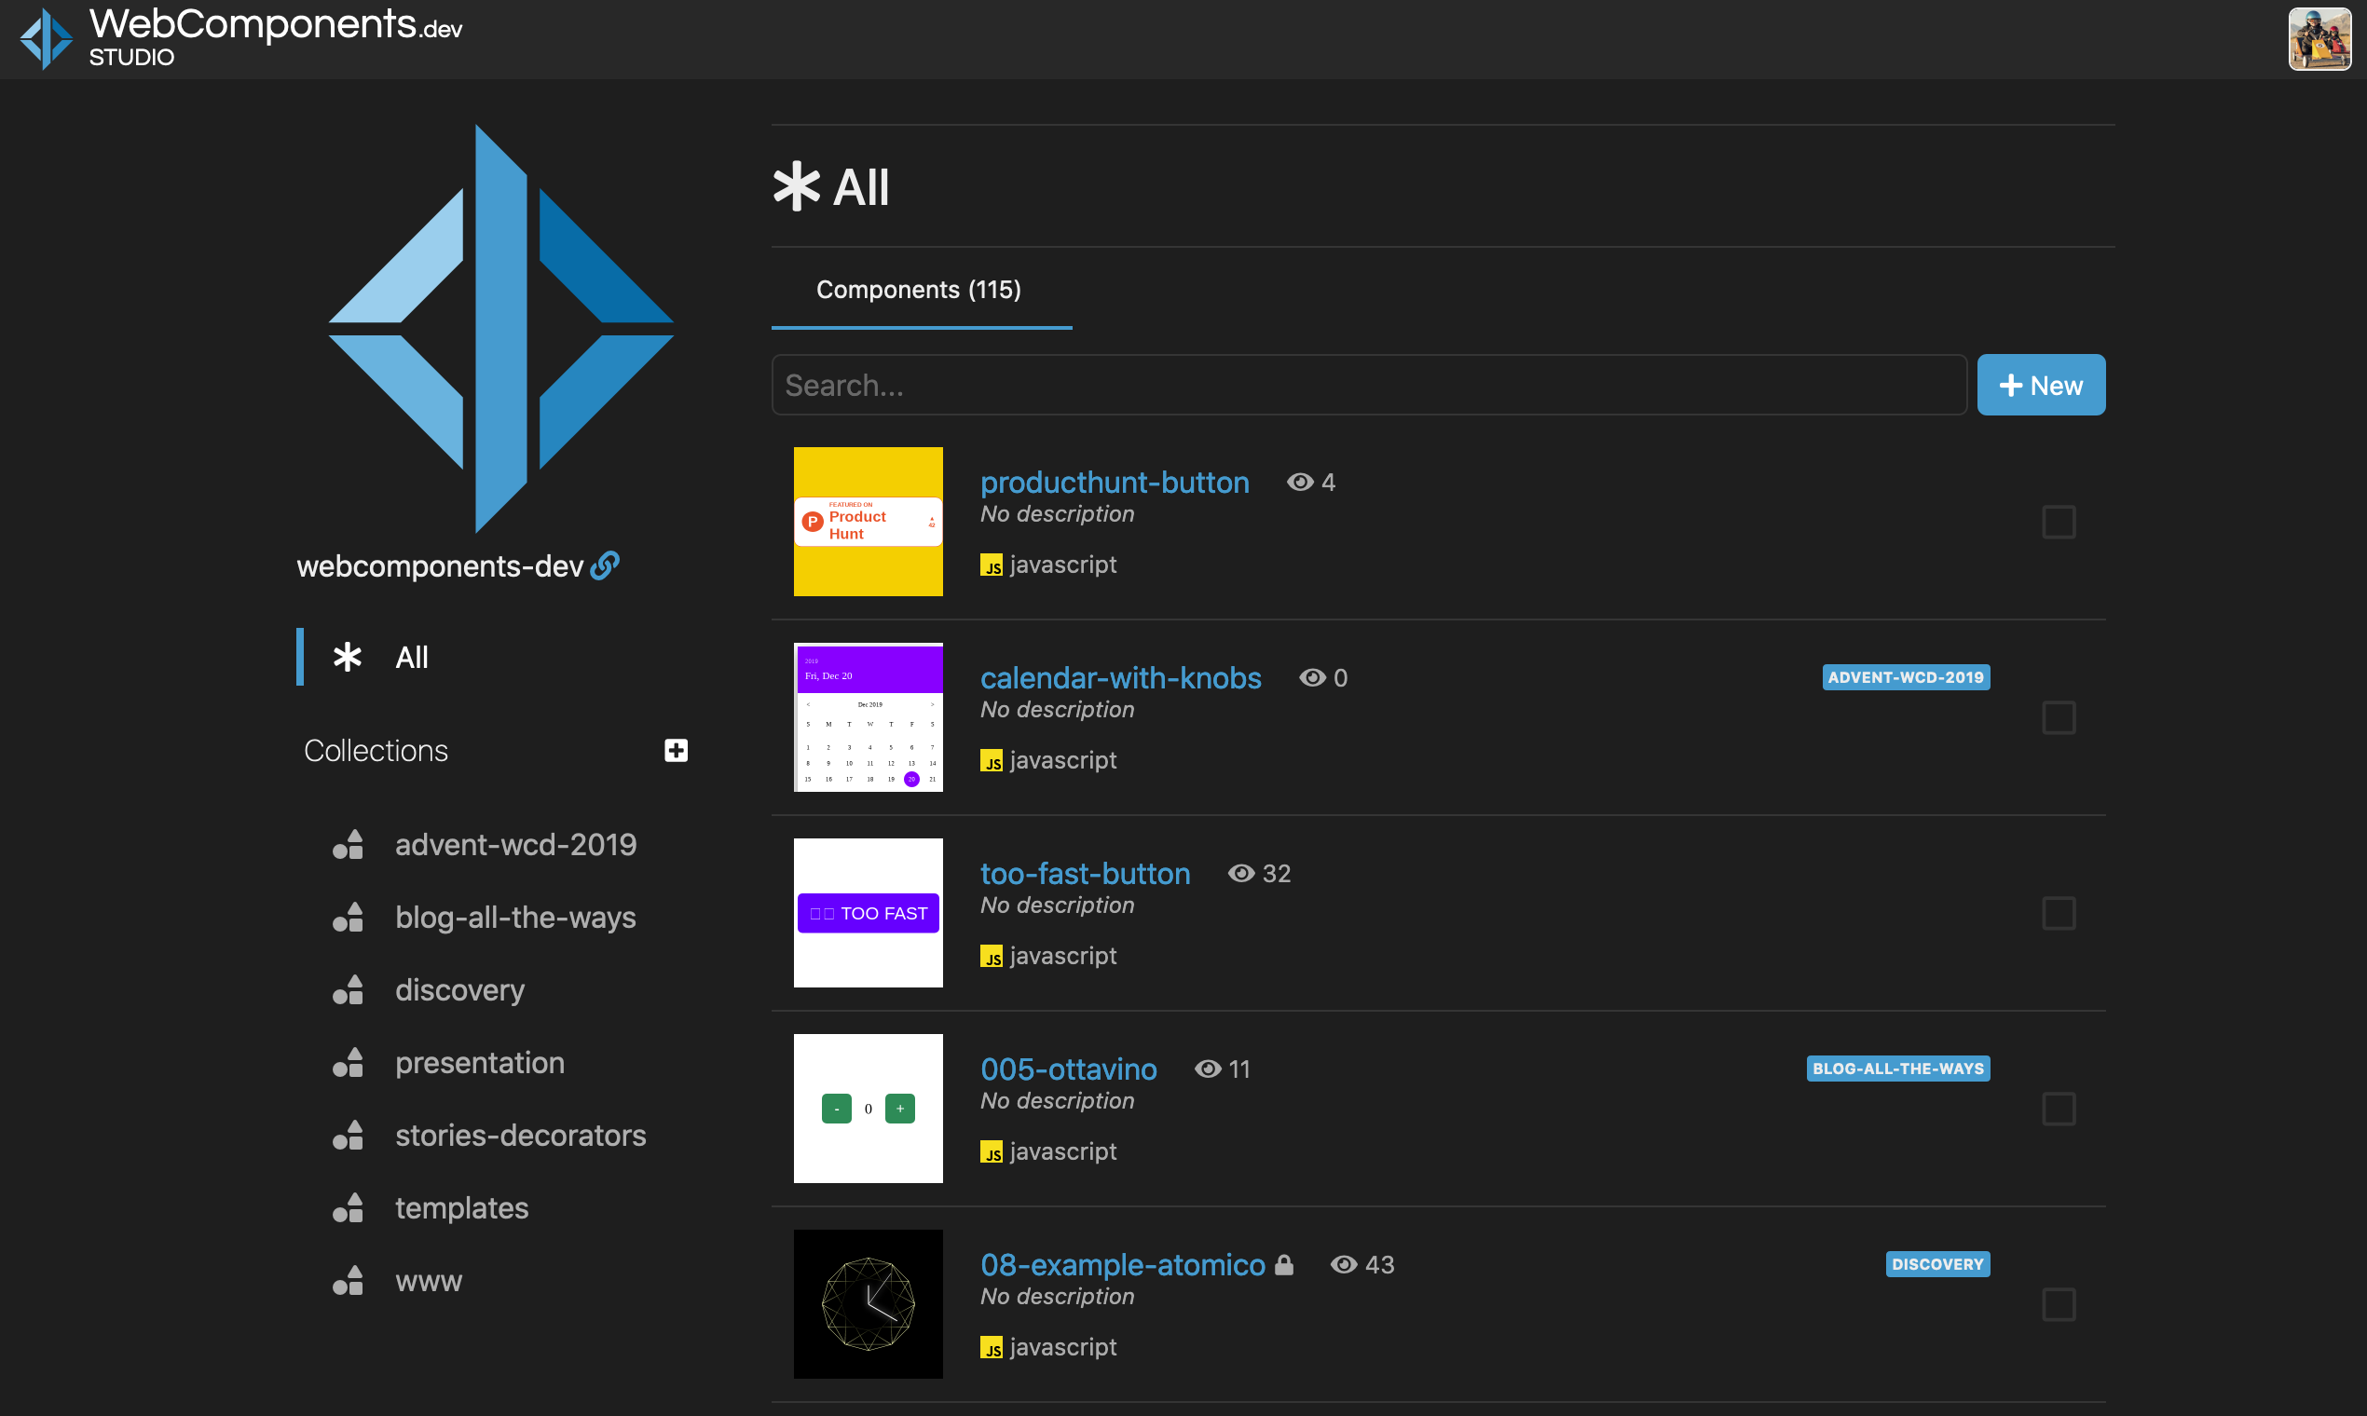The height and width of the screenshot is (1416, 2367).
Task: Click the eye views icon on too-fast-button
Action: (x=1239, y=873)
